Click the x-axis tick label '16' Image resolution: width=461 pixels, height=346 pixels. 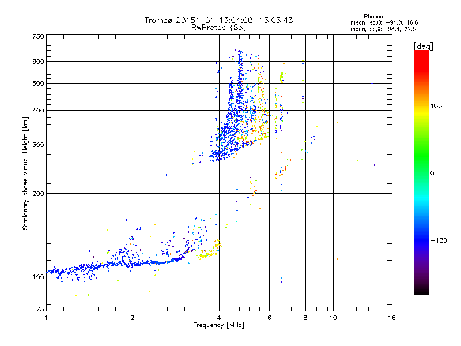392,318
